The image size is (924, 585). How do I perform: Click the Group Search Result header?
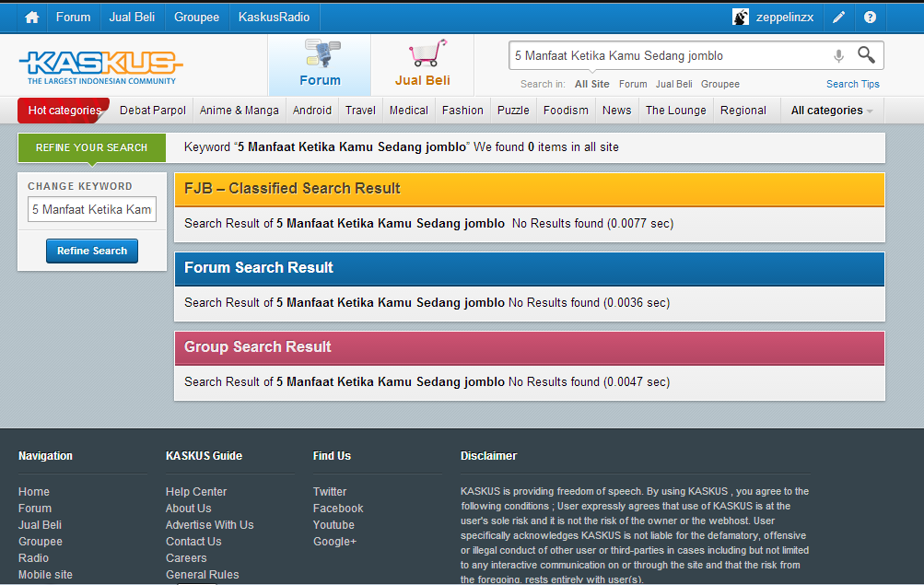pos(530,347)
